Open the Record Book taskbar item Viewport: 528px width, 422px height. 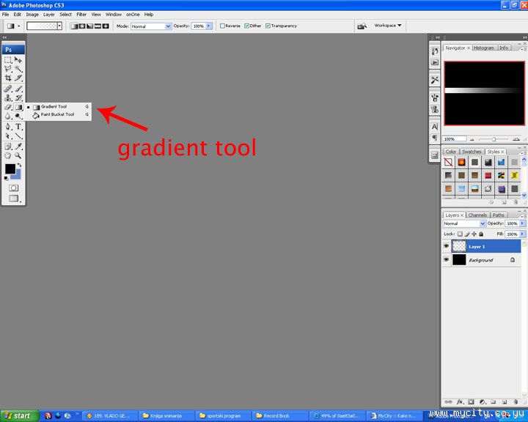click(279, 416)
